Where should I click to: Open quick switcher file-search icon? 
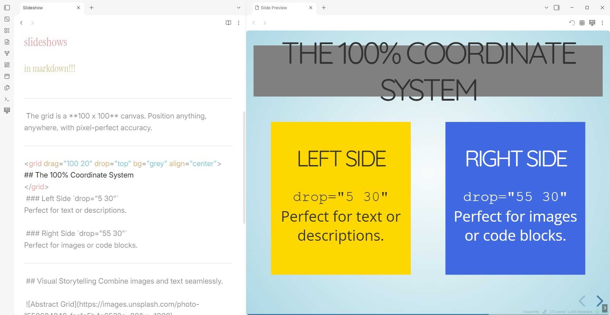click(7, 42)
